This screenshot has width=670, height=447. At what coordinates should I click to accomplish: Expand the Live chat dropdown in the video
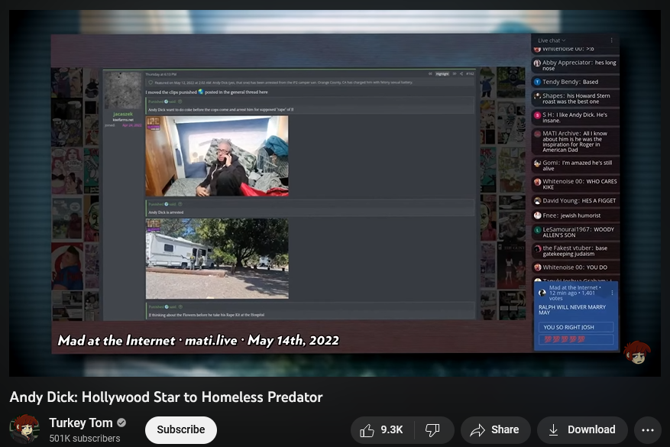click(552, 40)
